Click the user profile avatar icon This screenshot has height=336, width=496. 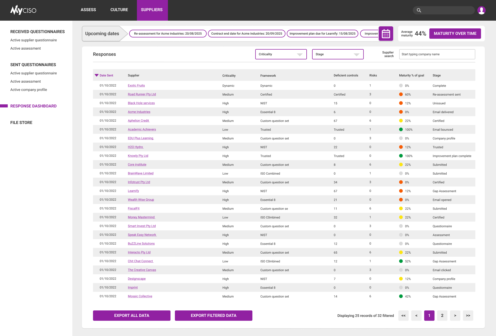point(481,10)
